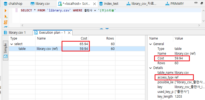Open the library_csv_자료 index tab
Screen dimensions: 205x100
coord(142,4)
